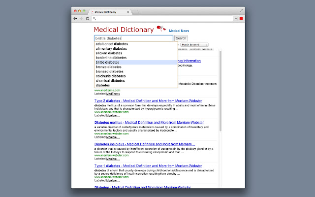Choose alimentary diabetes suggestion
Image resolution: width=315 pixels, height=197 pixels.
pos(136,48)
